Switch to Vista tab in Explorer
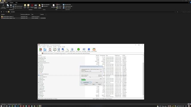The image size is (191, 107). [16, 3]
